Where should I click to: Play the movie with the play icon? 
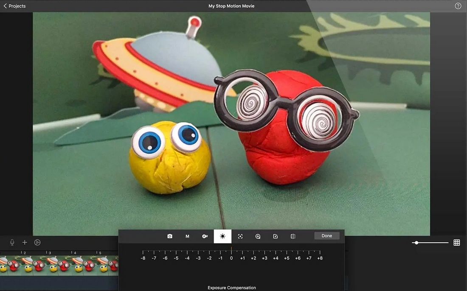click(x=37, y=242)
